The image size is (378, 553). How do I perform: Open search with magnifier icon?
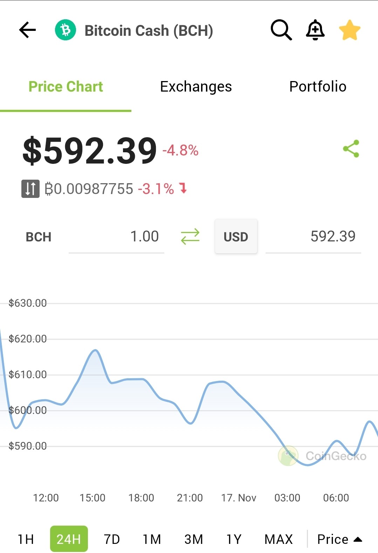pyautogui.click(x=281, y=30)
